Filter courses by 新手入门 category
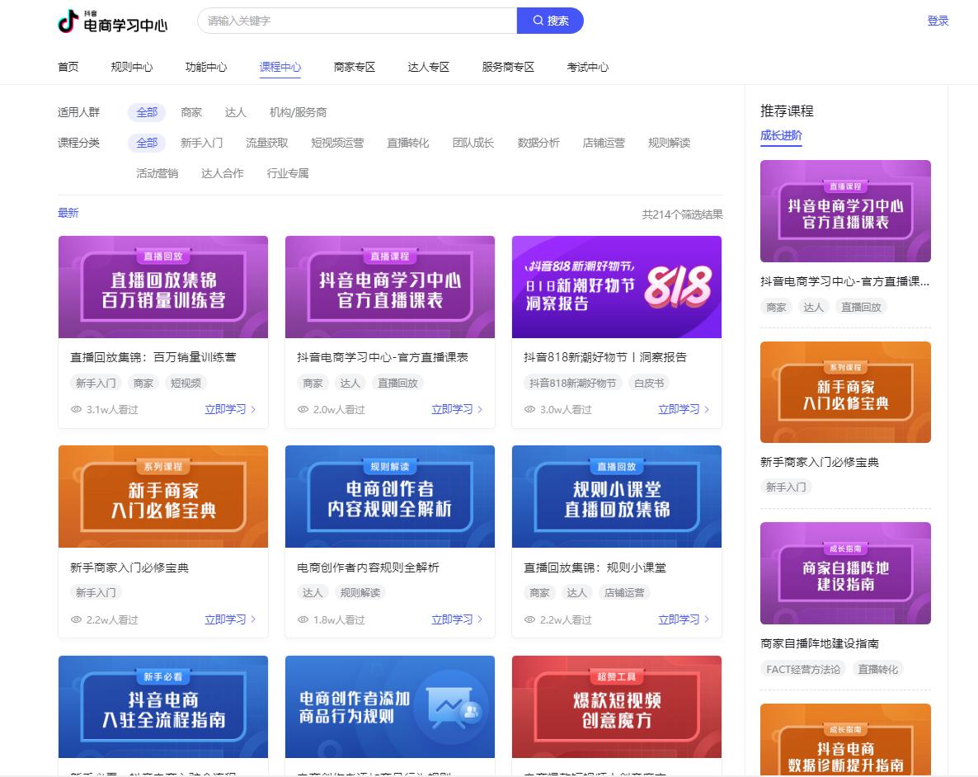 tap(200, 142)
